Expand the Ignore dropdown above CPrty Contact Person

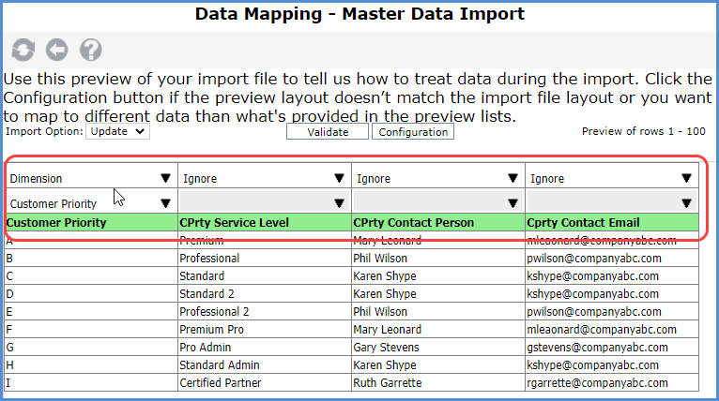(437, 178)
